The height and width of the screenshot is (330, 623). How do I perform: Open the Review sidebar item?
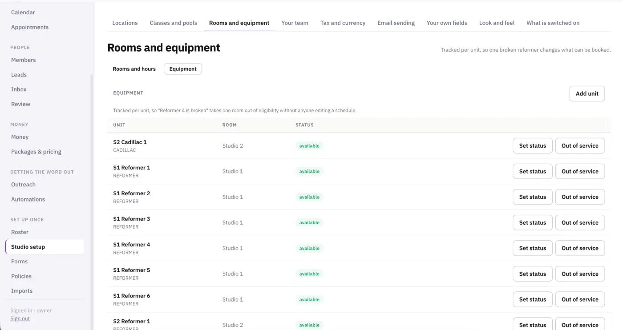[x=20, y=104]
